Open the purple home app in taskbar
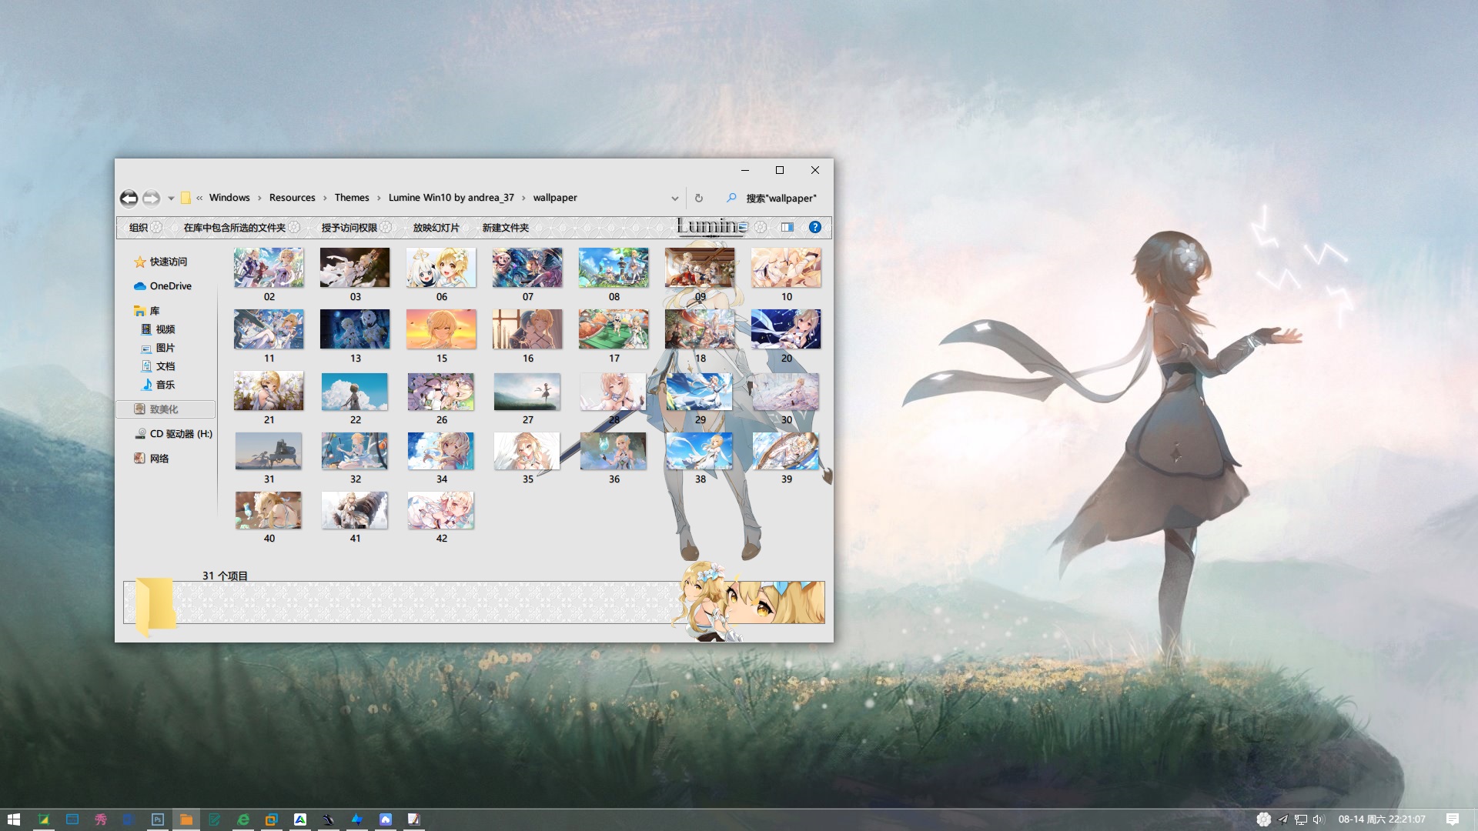This screenshot has width=1478, height=831. [x=386, y=819]
